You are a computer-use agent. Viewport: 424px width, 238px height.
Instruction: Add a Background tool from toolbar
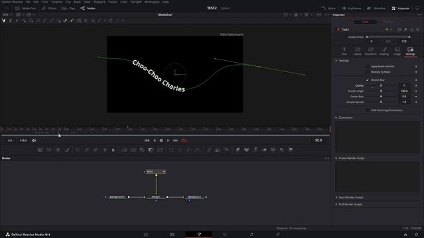click(x=40, y=150)
